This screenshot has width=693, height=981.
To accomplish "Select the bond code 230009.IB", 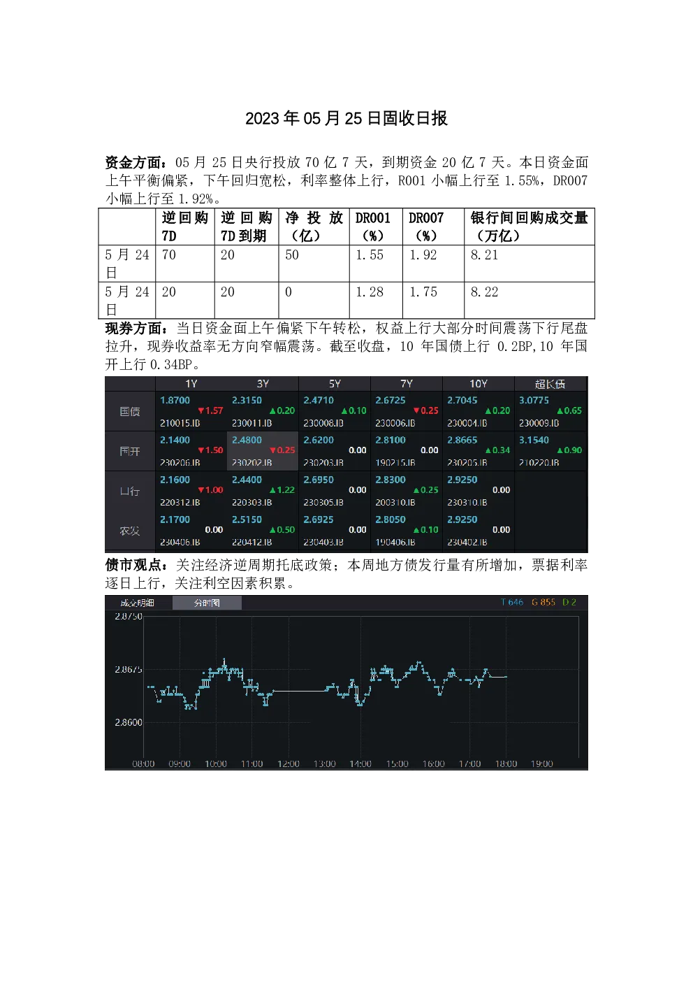I will [539, 423].
